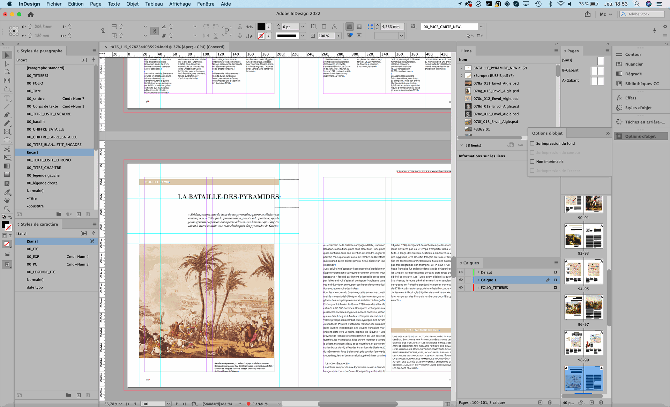This screenshot has width=670, height=407.
Task: Switch to the Pages panel tab
Action: [573, 51]
